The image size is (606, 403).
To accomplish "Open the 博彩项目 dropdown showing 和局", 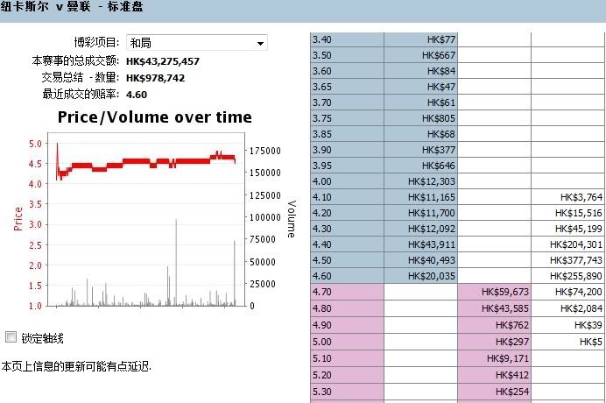I will [195, 43].
